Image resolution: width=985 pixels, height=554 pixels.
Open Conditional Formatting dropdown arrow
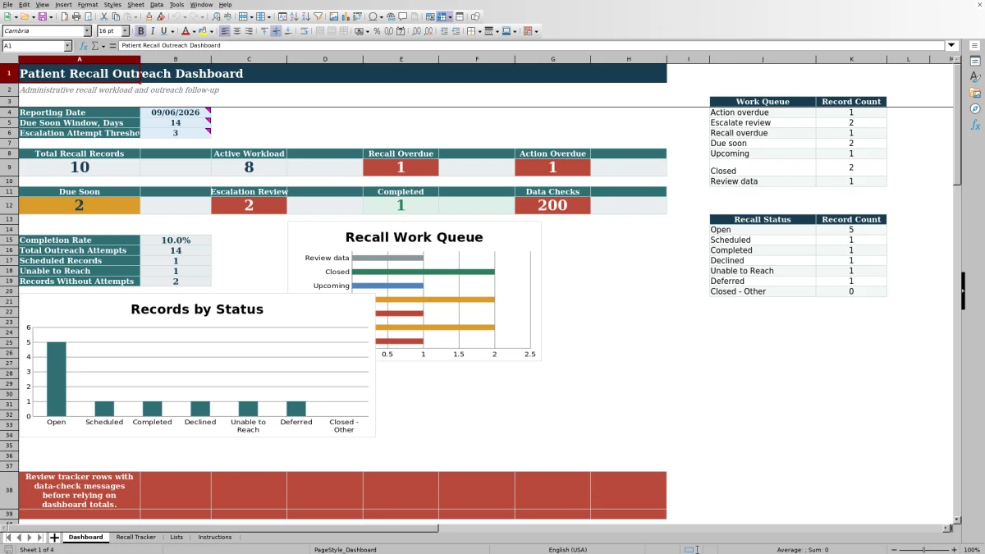click(537, 32)
